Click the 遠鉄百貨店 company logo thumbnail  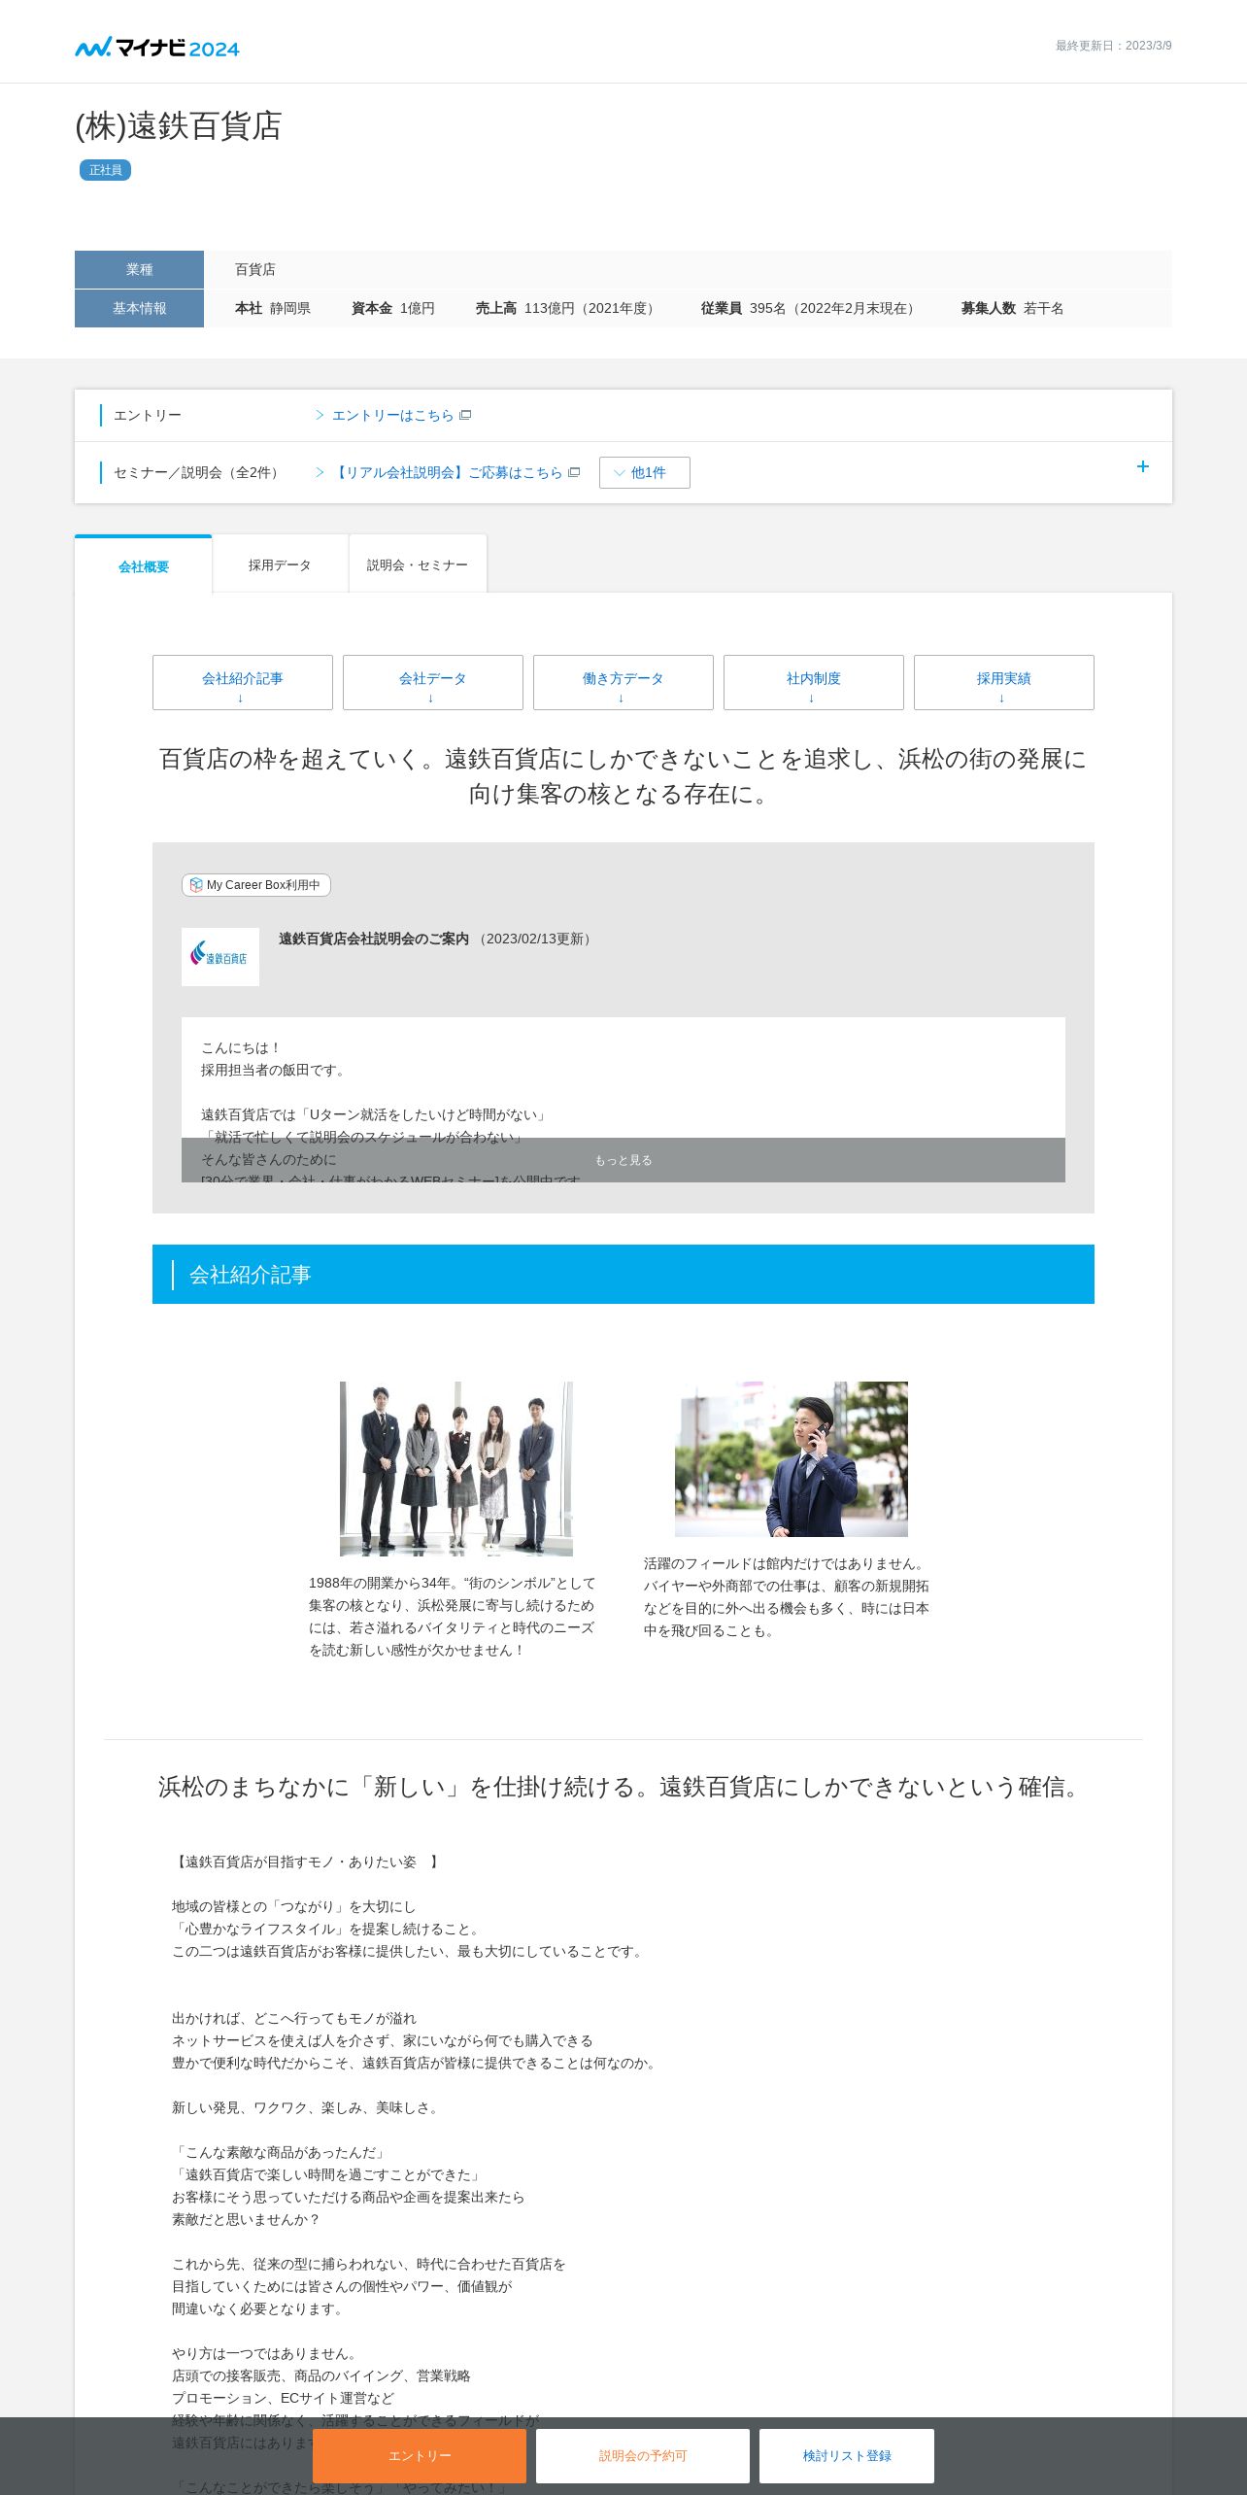(x=220, y=957)
